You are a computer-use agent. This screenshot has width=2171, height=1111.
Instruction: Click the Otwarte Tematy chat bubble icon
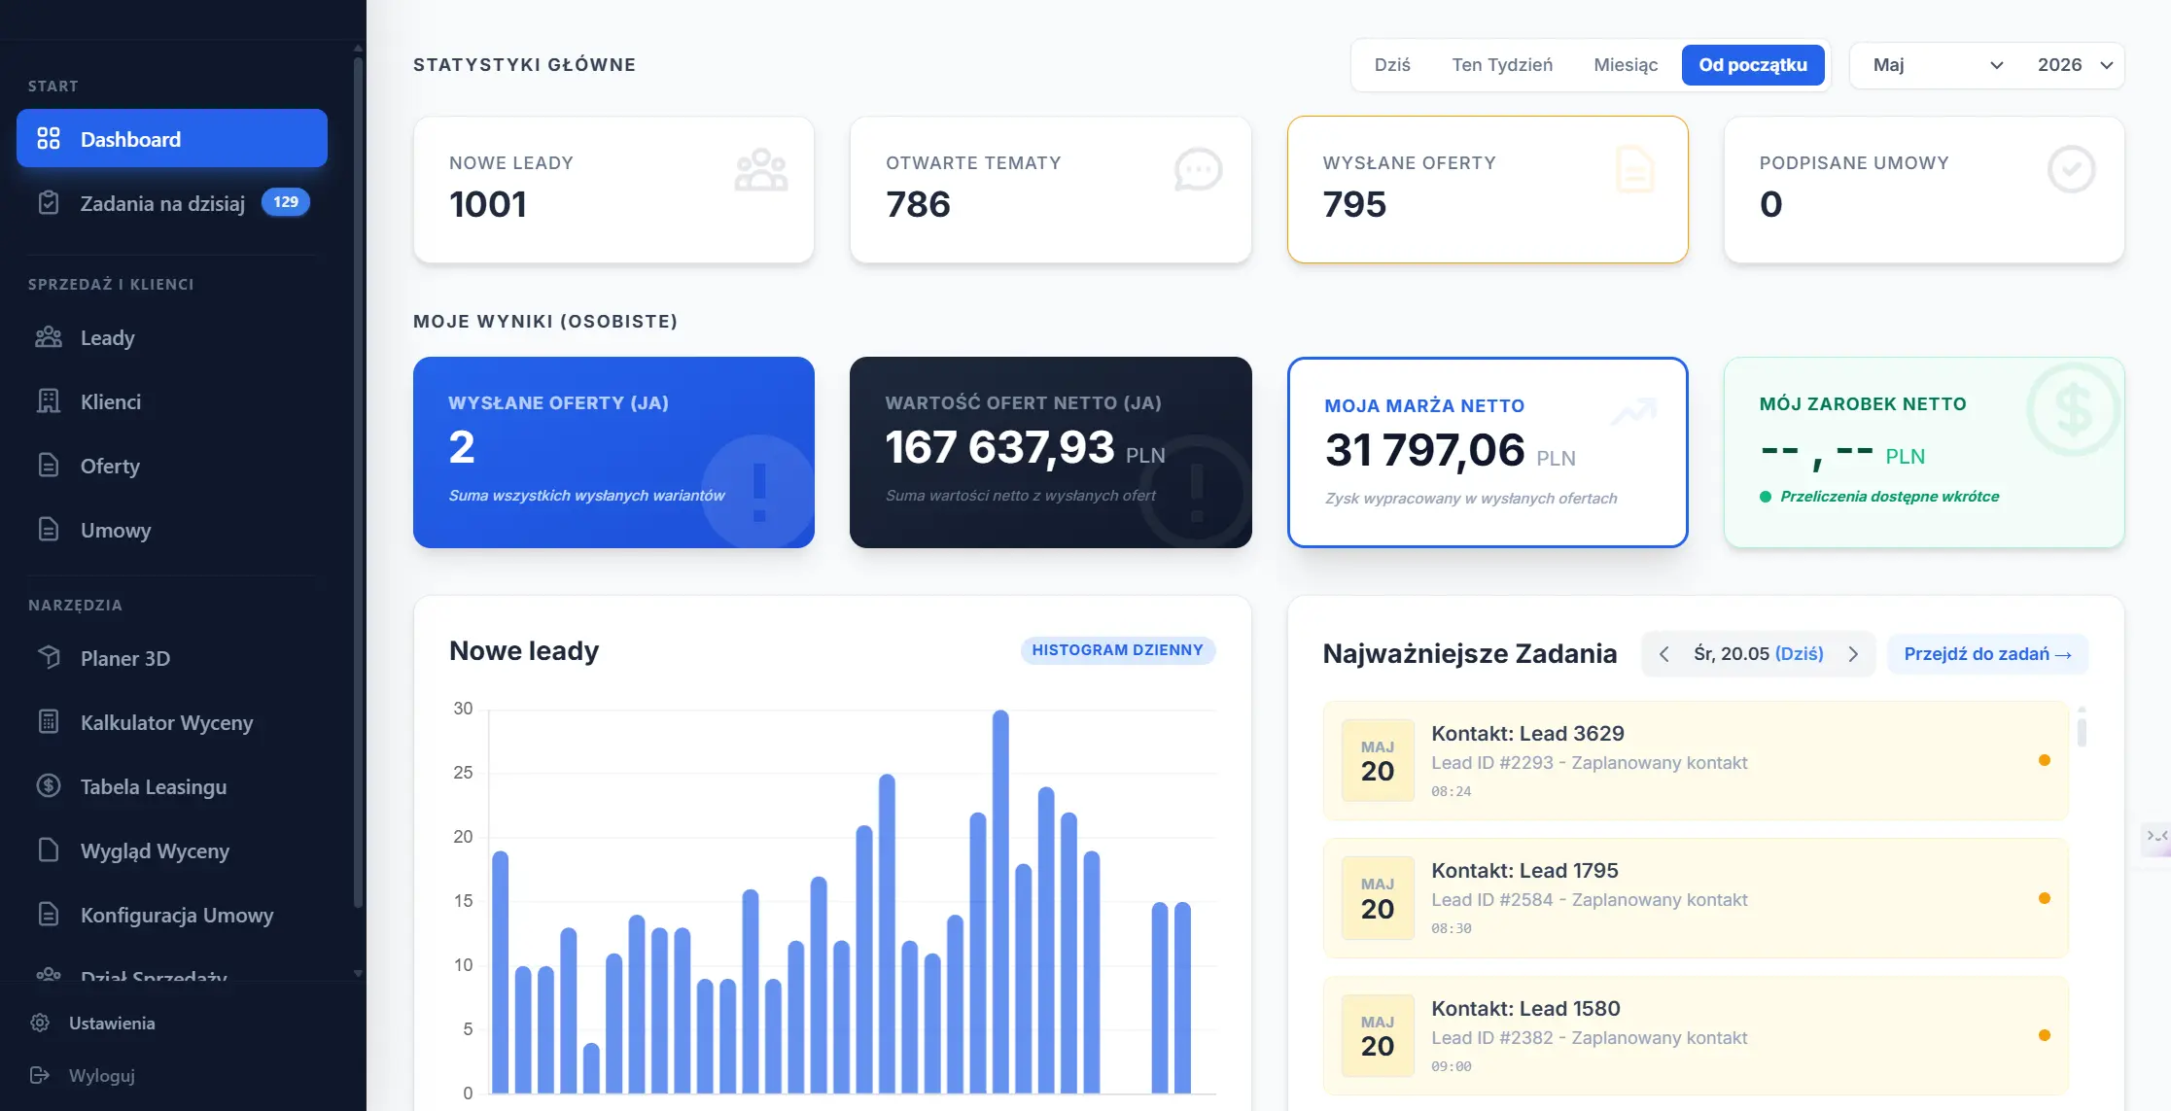[1198, 170]
